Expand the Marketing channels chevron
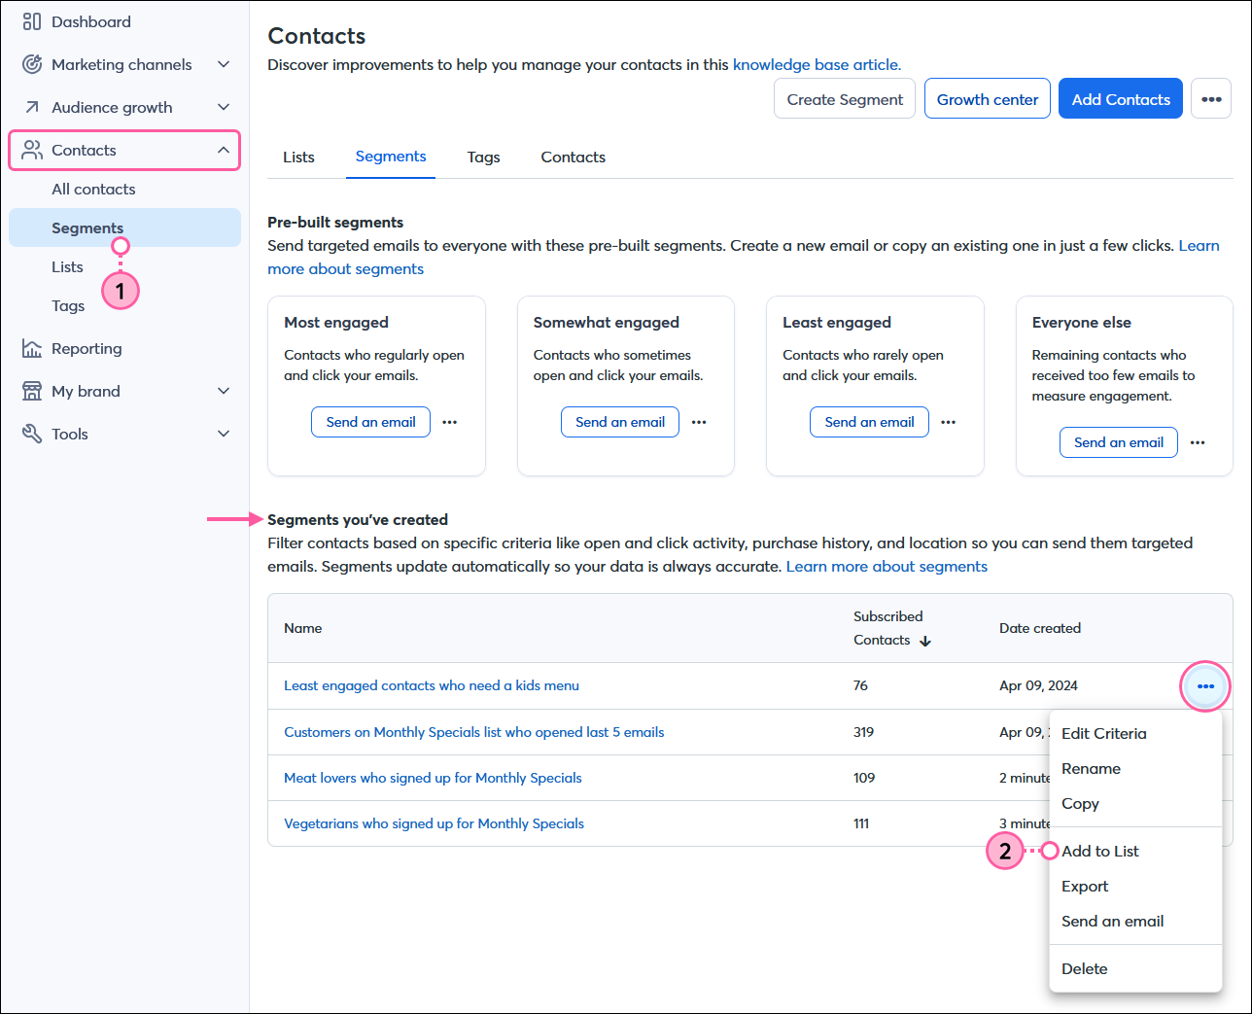 [x=224, y=64]
